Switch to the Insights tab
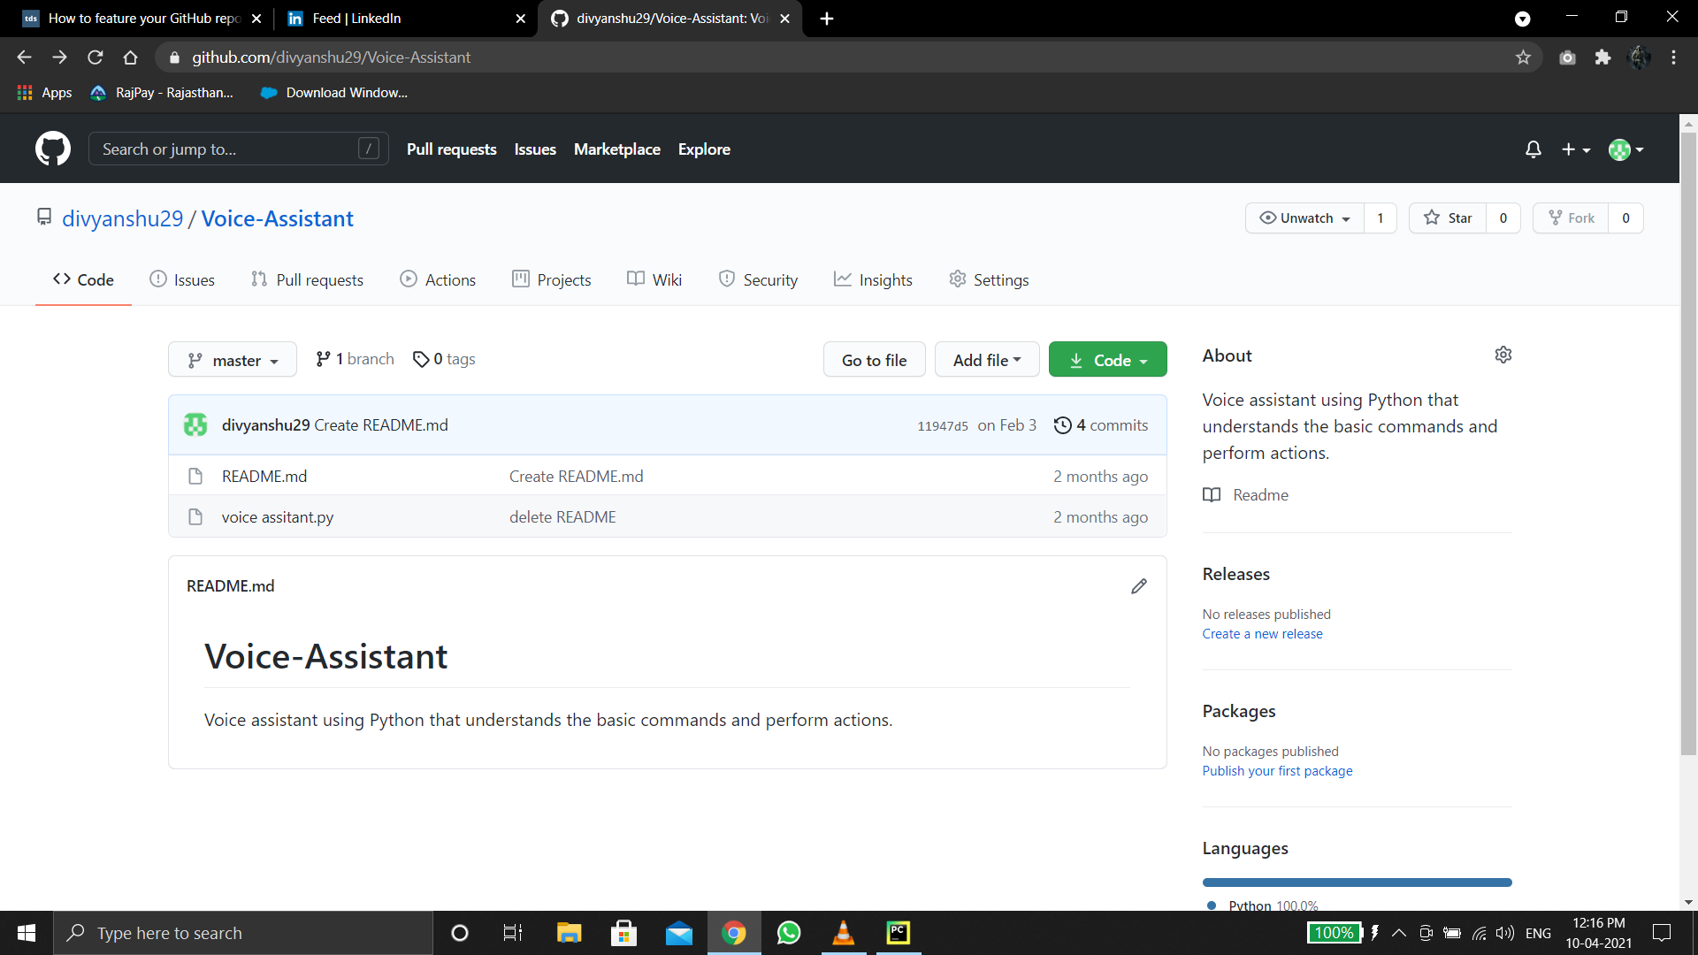This screenshot has height=955, width=1698. (x=874, y=279)
